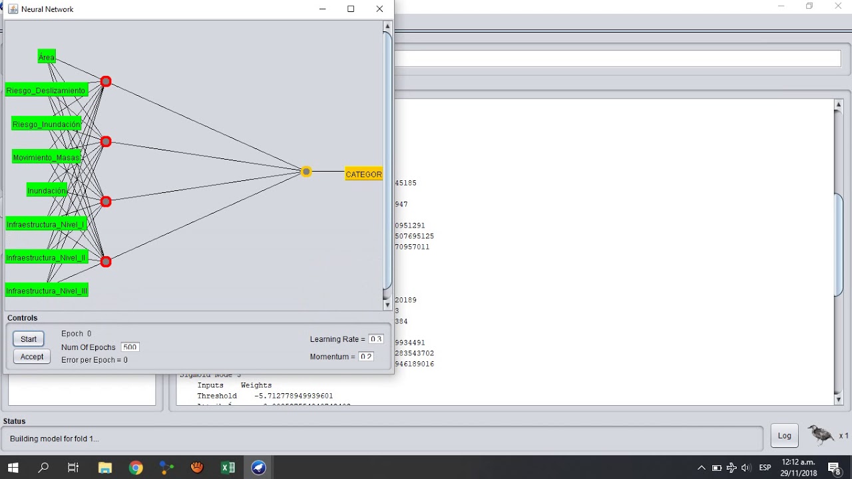Edit the Num Of Epochs field

(130, 347)
